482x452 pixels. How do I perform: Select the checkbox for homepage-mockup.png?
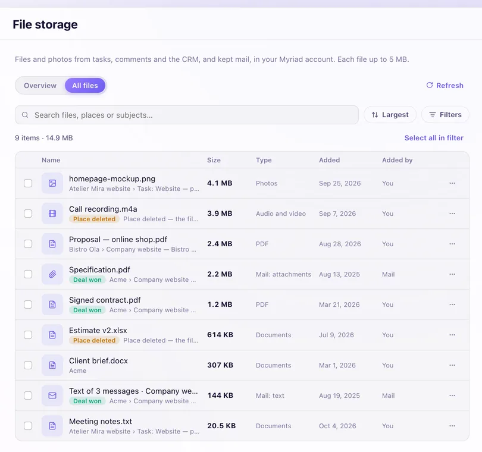pyautogui.click(x=28, y=183)
